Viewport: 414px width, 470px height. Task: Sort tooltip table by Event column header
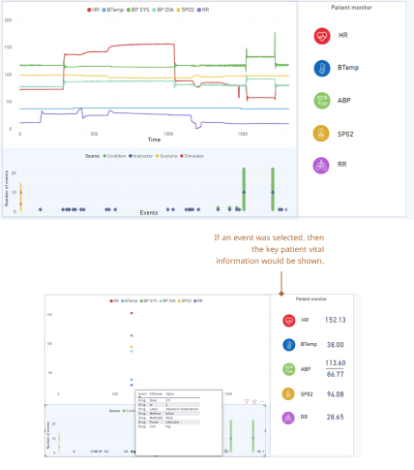(x=142, y=393)
